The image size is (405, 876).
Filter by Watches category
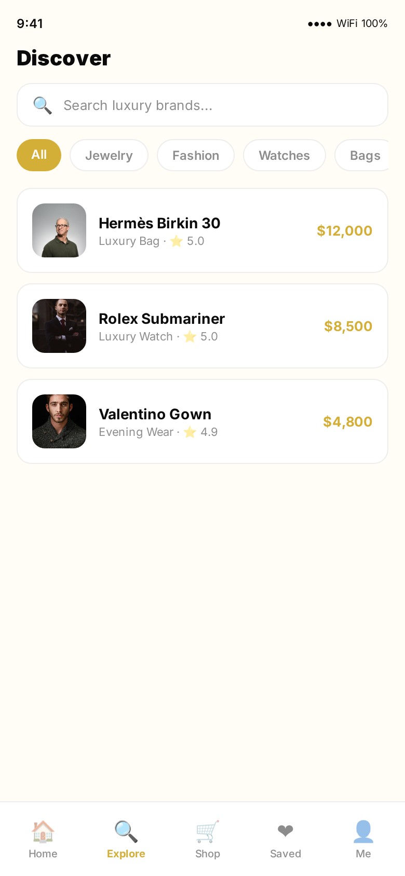[x=284, y=155]
